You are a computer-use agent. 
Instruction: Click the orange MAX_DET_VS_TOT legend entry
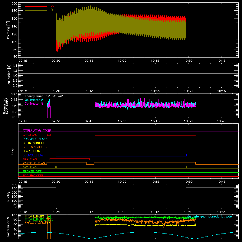coord(38,222)
